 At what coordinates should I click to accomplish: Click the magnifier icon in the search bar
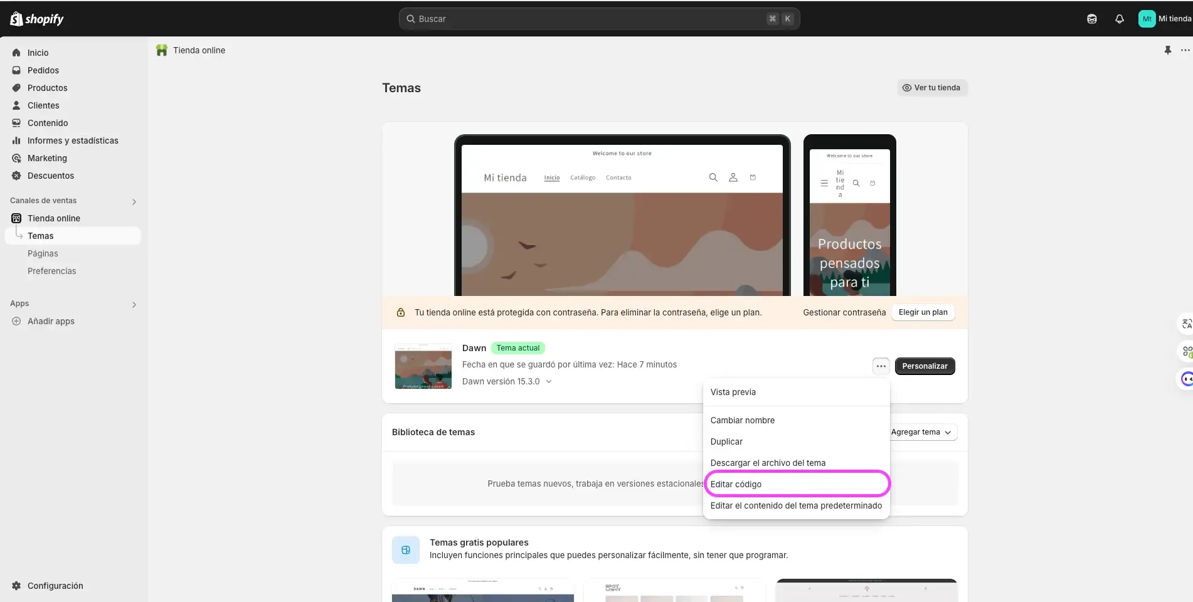coord(411,19)
